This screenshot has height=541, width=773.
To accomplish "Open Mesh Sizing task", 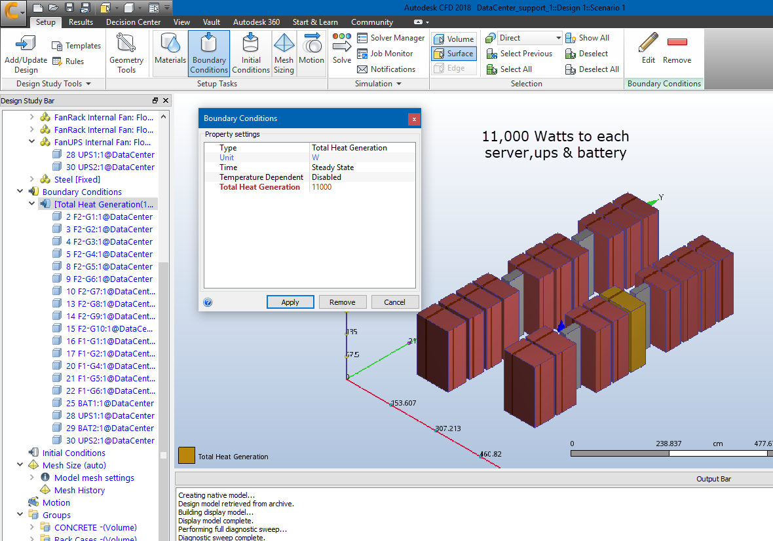I will 284,53.
